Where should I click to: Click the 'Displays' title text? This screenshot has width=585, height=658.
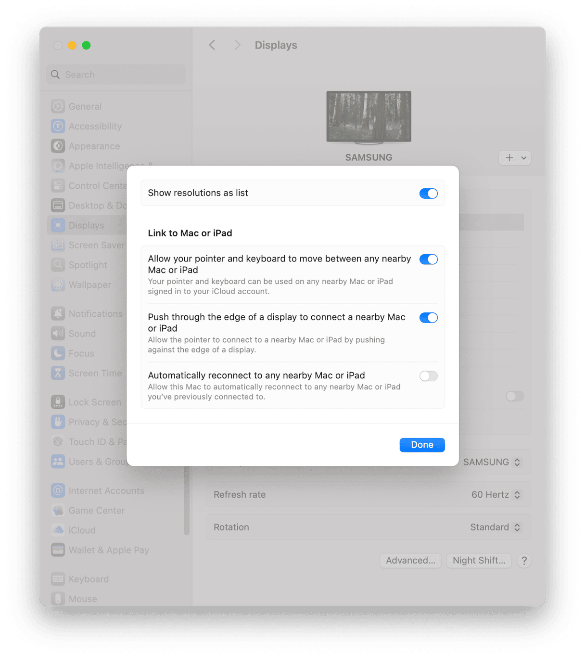coord(276,45)
